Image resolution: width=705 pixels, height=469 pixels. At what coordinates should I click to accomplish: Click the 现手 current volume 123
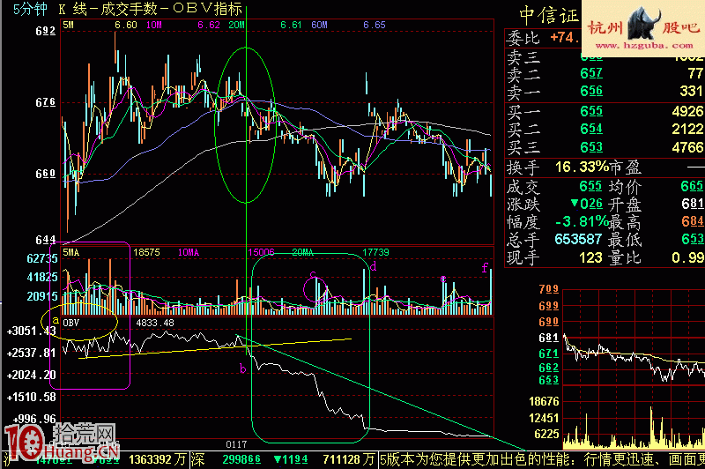coord(590,257)
